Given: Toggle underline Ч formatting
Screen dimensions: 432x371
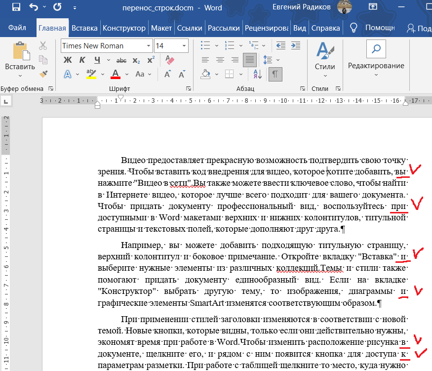Looking at the screenshot, I should click(97, 60).
